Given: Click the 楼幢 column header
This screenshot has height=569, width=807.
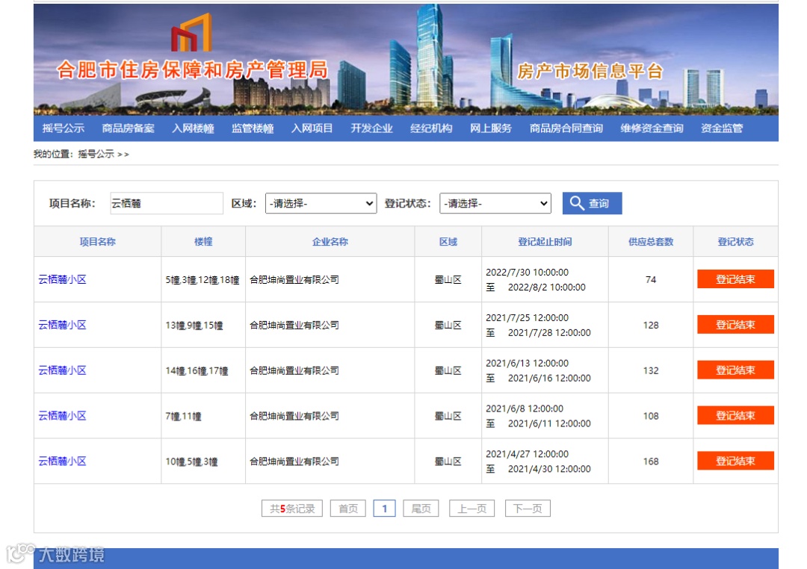Looking at the screenshot, I should pos(203,241).
